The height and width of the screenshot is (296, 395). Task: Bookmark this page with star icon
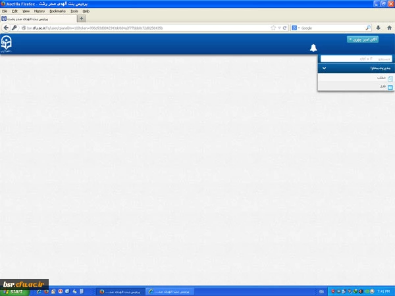point(273,28)
